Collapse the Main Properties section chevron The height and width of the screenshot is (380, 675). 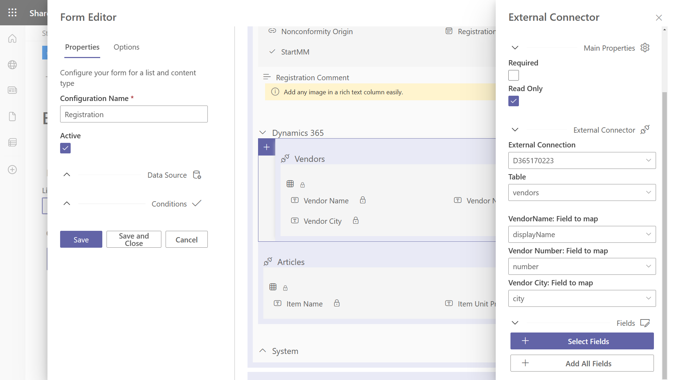(x=515, y=48)
